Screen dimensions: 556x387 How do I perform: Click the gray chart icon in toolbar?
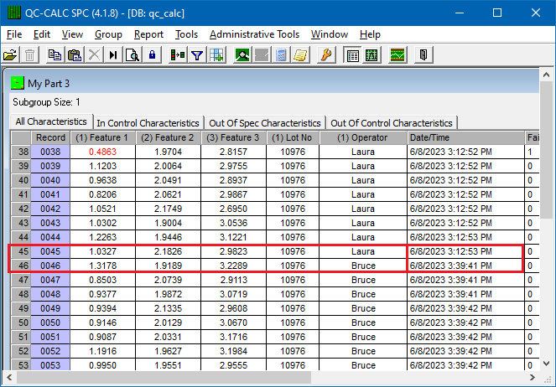(x=262, y=55)
